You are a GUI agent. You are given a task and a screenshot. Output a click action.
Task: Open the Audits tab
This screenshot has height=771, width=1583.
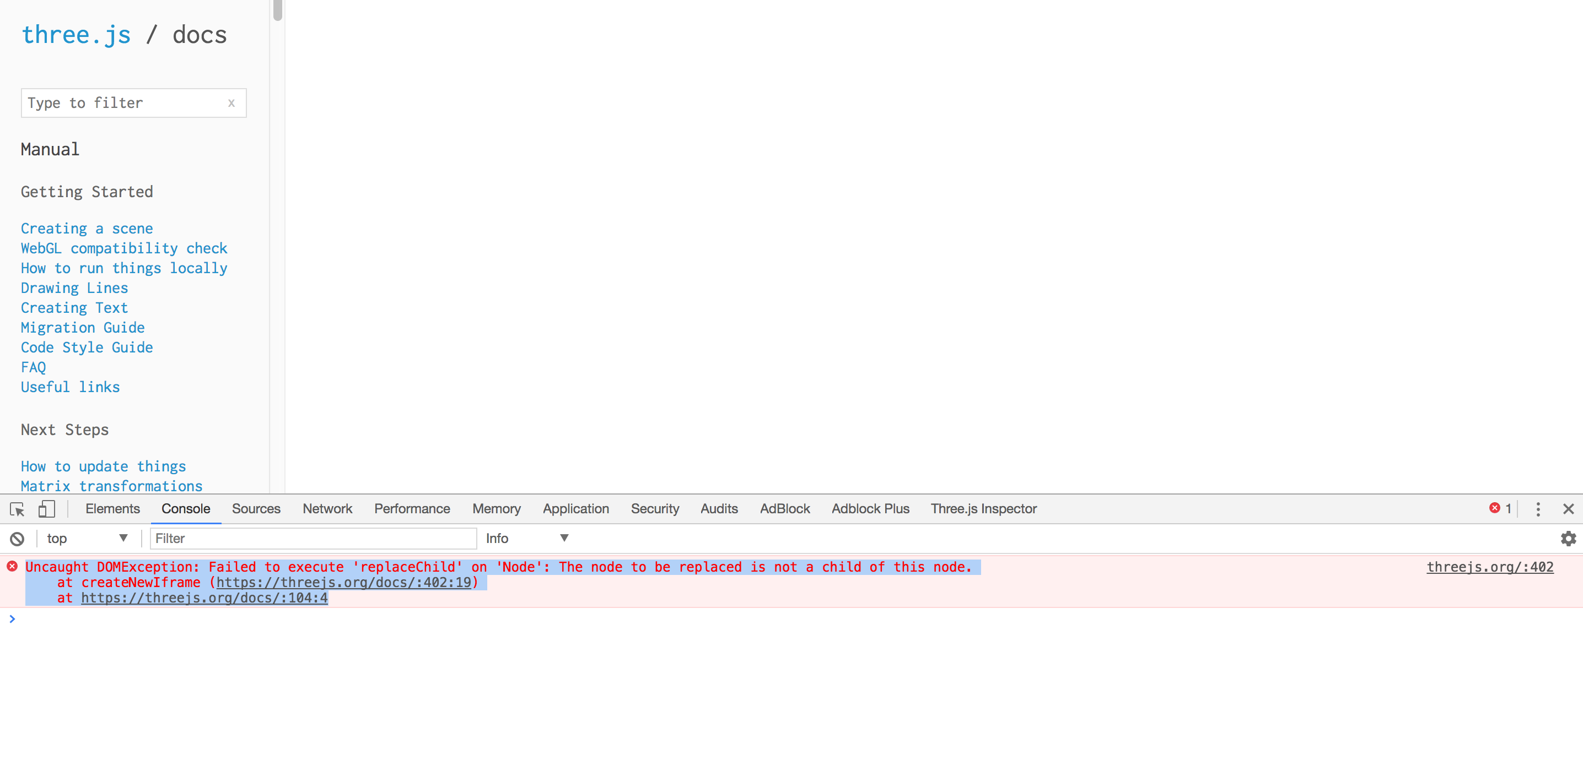click(719, 509)
